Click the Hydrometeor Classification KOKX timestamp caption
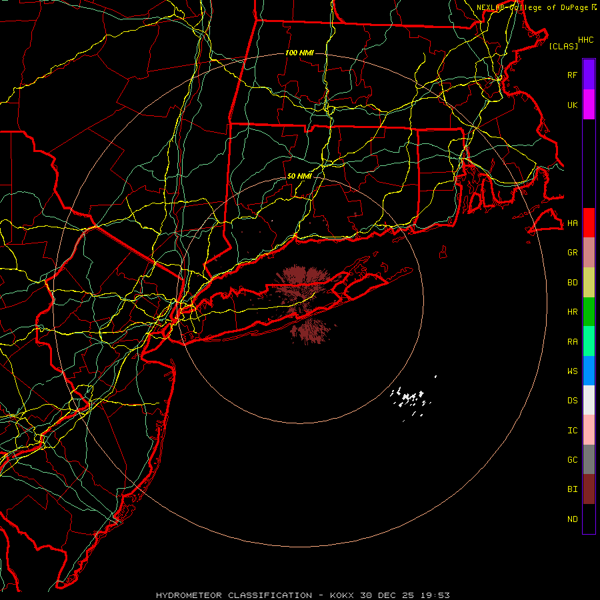The width and height of the screenshot is (600, 600). (x=303, y=595)
